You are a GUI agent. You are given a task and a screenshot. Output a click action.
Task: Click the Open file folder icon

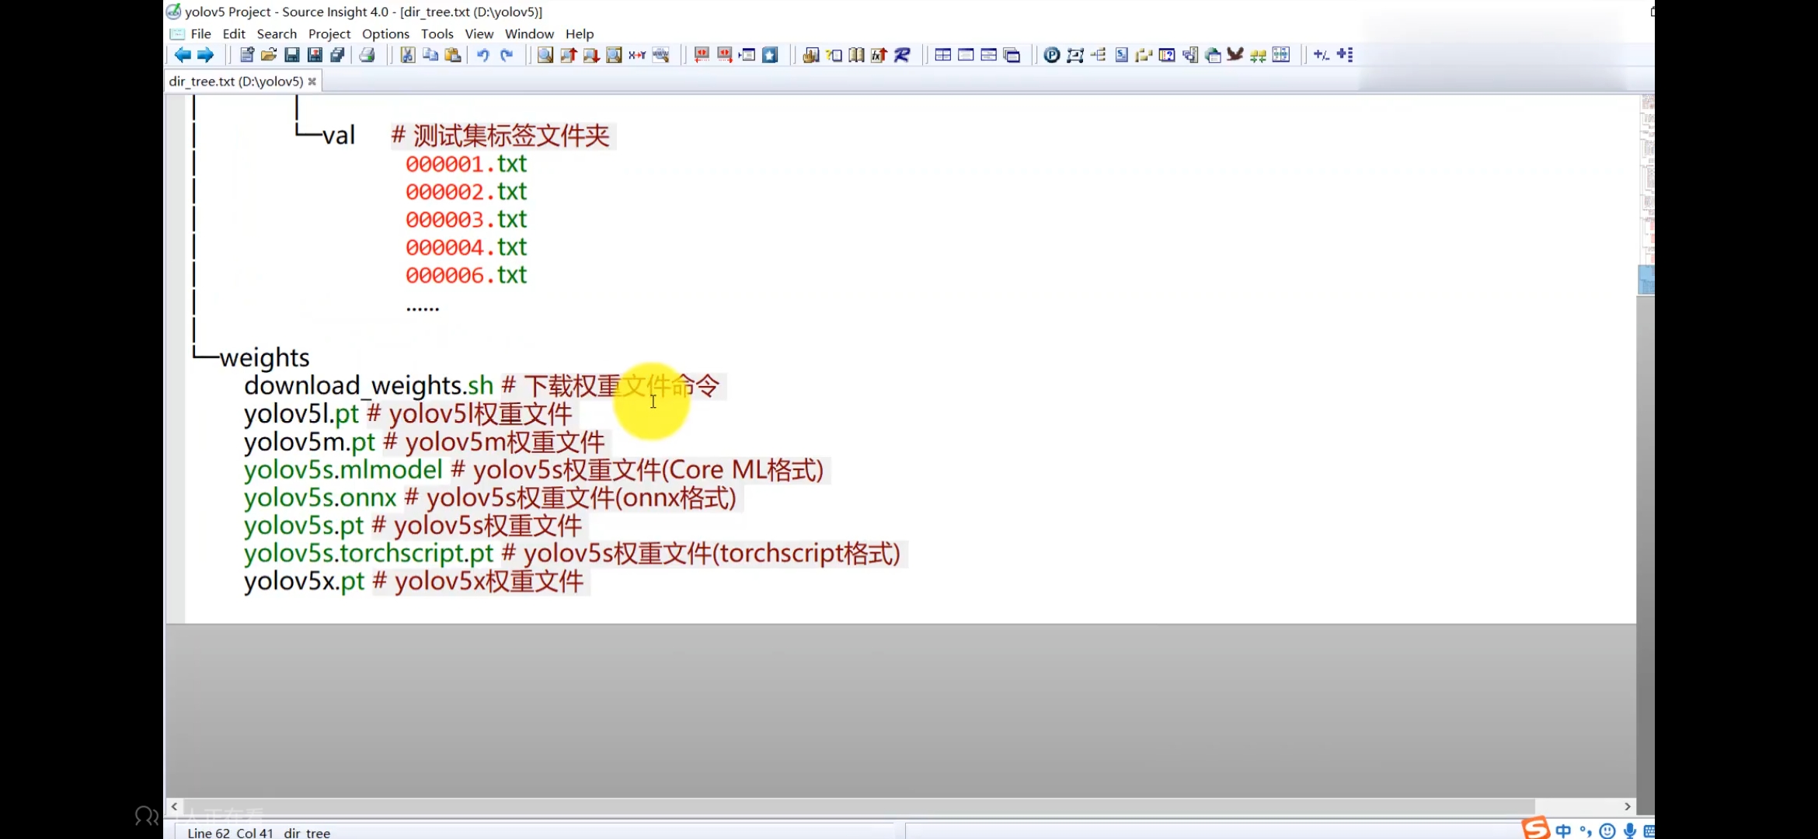point(269,54)
